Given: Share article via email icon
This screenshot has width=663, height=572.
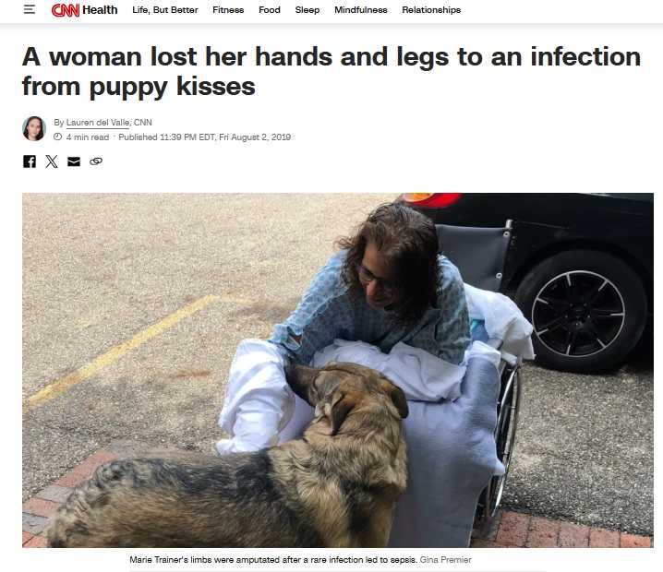Looking at the screenshot, I should [74, 161].
